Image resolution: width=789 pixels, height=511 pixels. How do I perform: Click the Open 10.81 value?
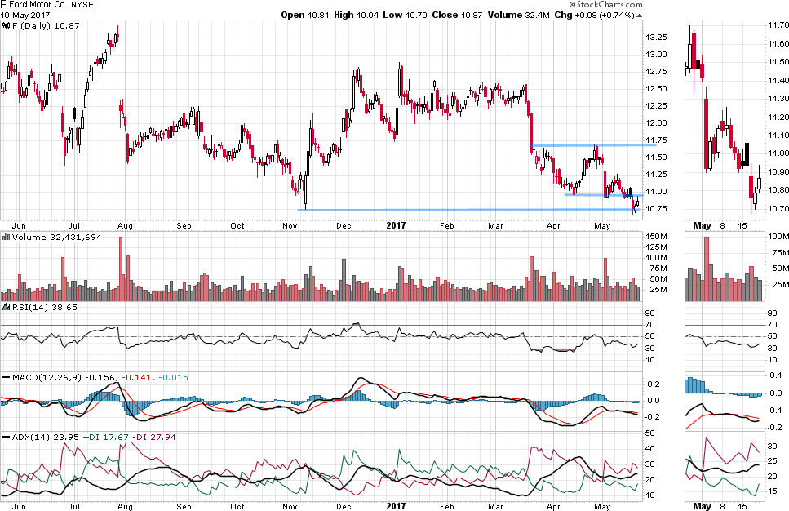coord(305,16)
